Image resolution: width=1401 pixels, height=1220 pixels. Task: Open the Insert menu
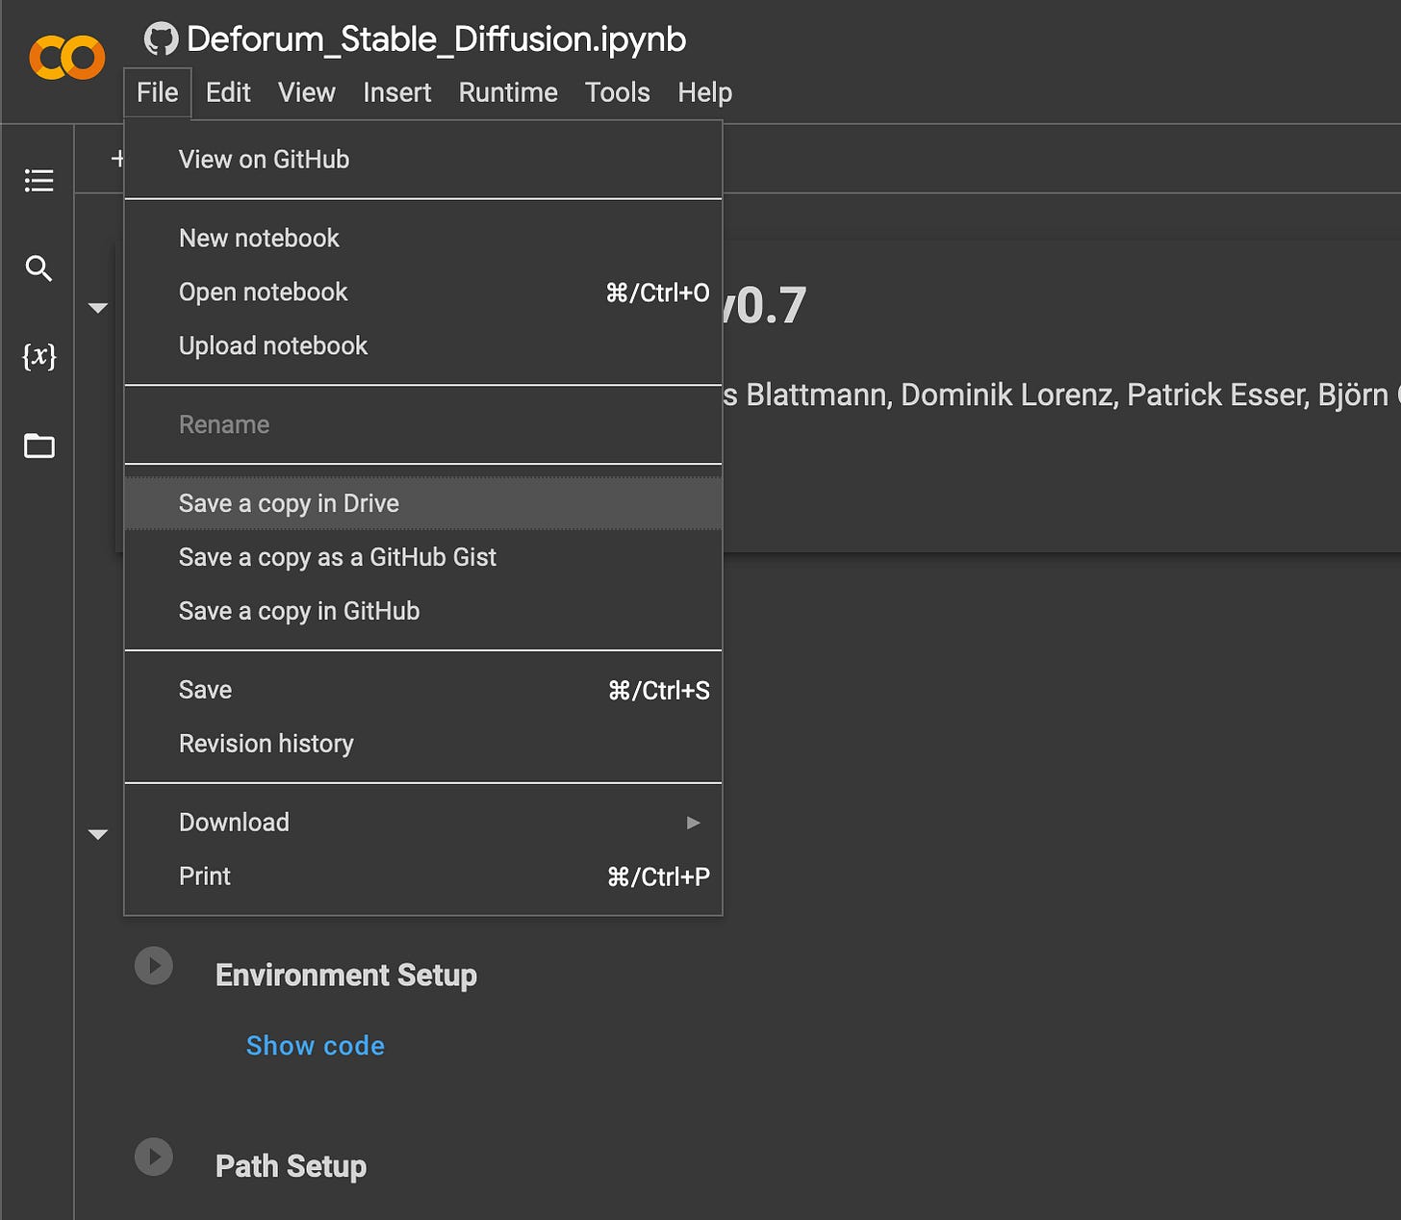click(x=397, y=92)
